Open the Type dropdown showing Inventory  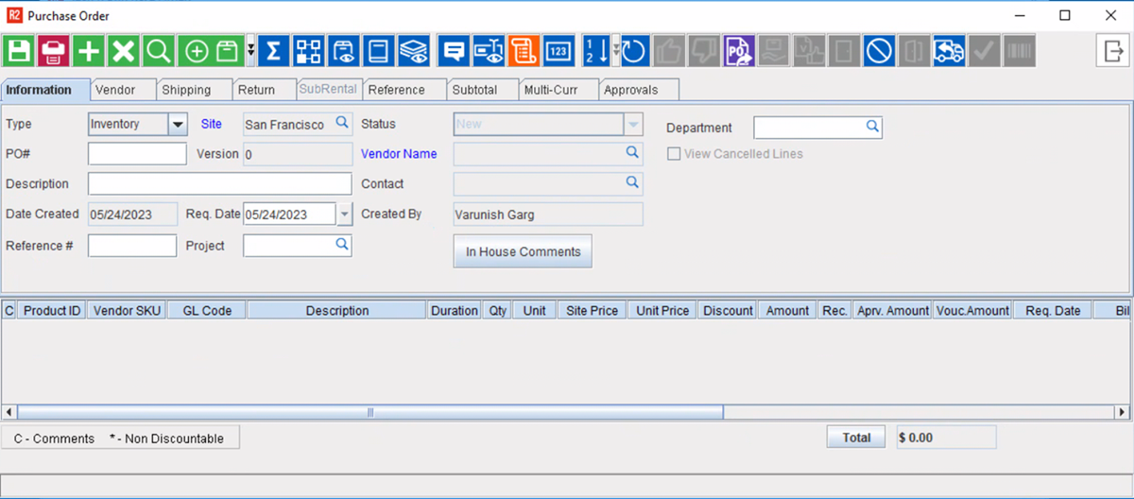pos(178,124)
